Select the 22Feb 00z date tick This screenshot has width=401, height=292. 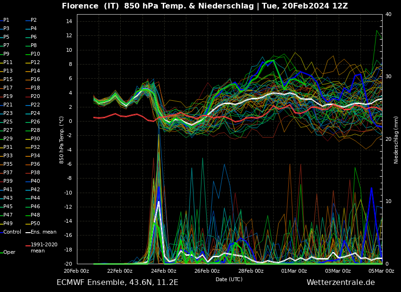pos(120,271)
